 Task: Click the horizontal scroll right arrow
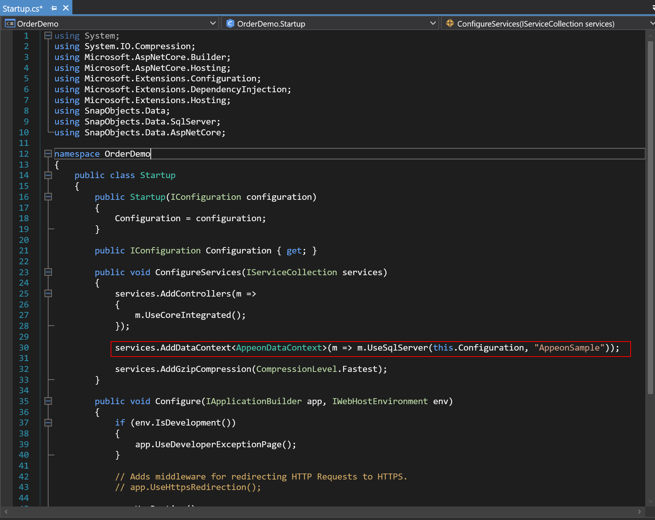point(639,512)
